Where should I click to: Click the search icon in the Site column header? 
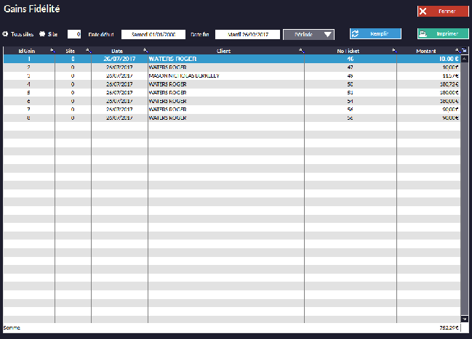(x=88, y=51)
